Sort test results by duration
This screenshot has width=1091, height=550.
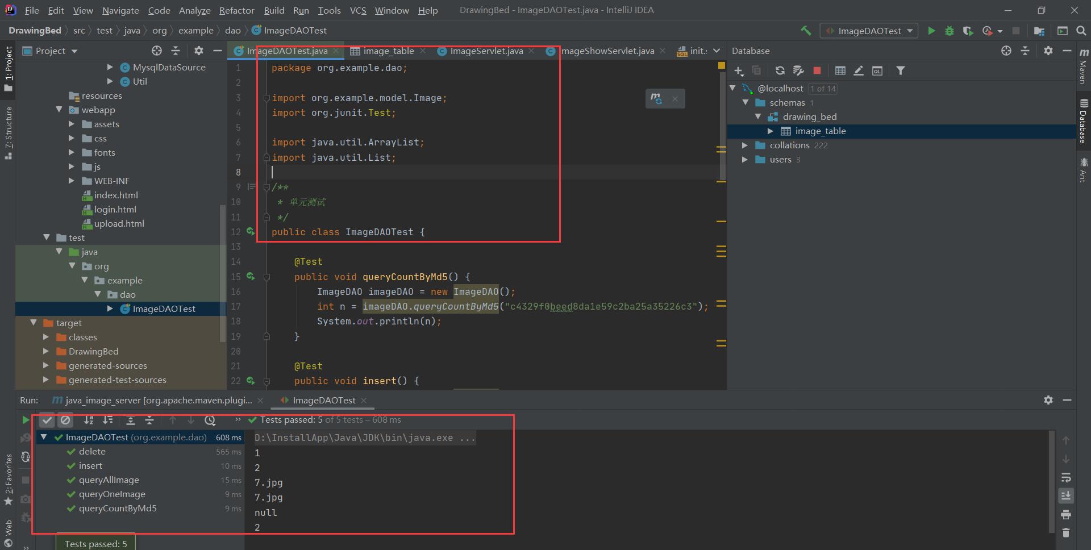click(107, 420)
